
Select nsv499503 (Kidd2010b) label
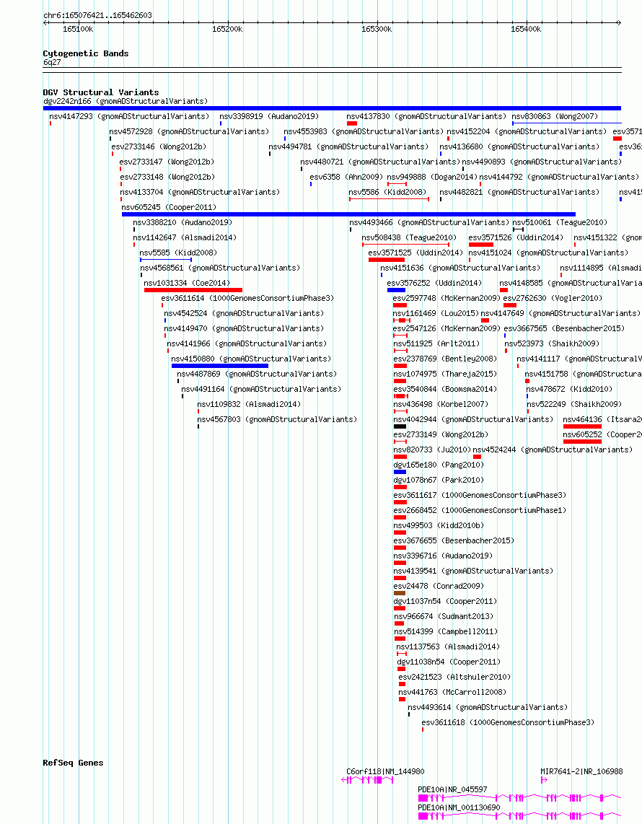pos(439,527)
